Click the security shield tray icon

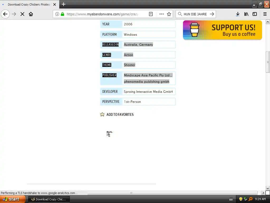pos(241,199)
